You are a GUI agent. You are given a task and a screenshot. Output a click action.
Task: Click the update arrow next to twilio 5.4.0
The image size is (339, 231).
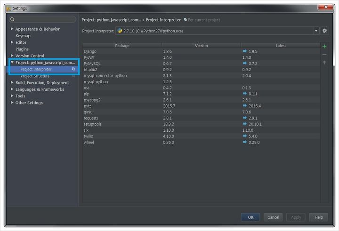pos(244,135)
